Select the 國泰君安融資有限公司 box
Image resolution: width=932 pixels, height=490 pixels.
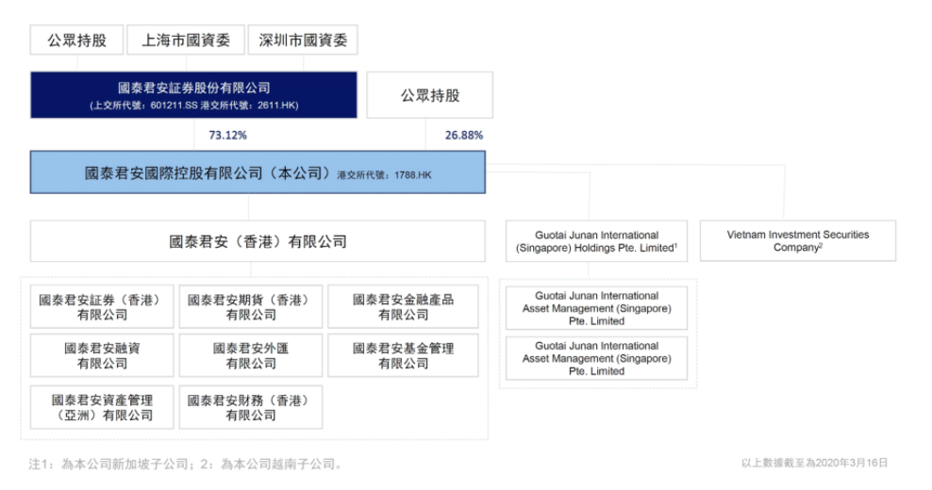tap(102, 355)
